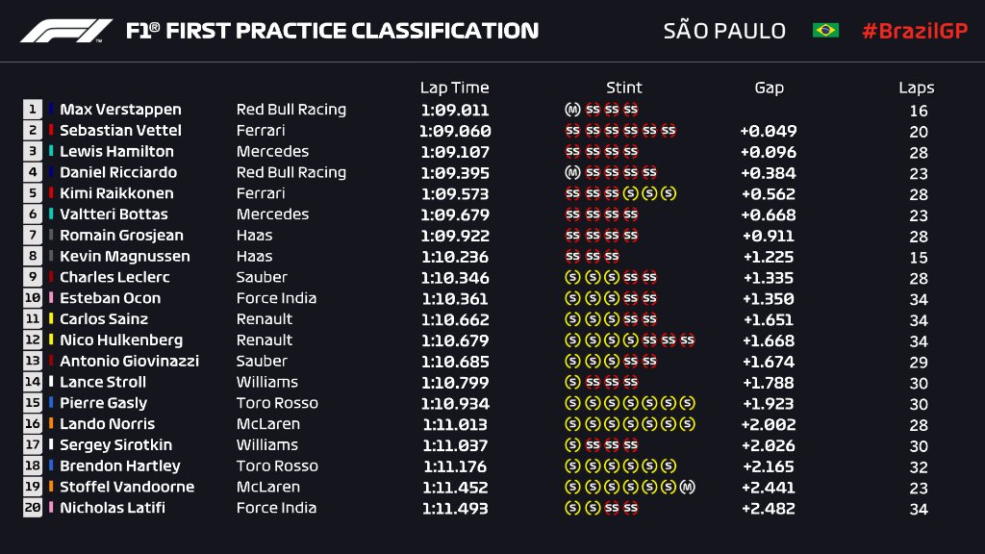Image resolution: width=985 pixels, height=554 pixels.
Task: Click Magnussen's last red supersoft tyre icon
Action: [x=611, y=256]
